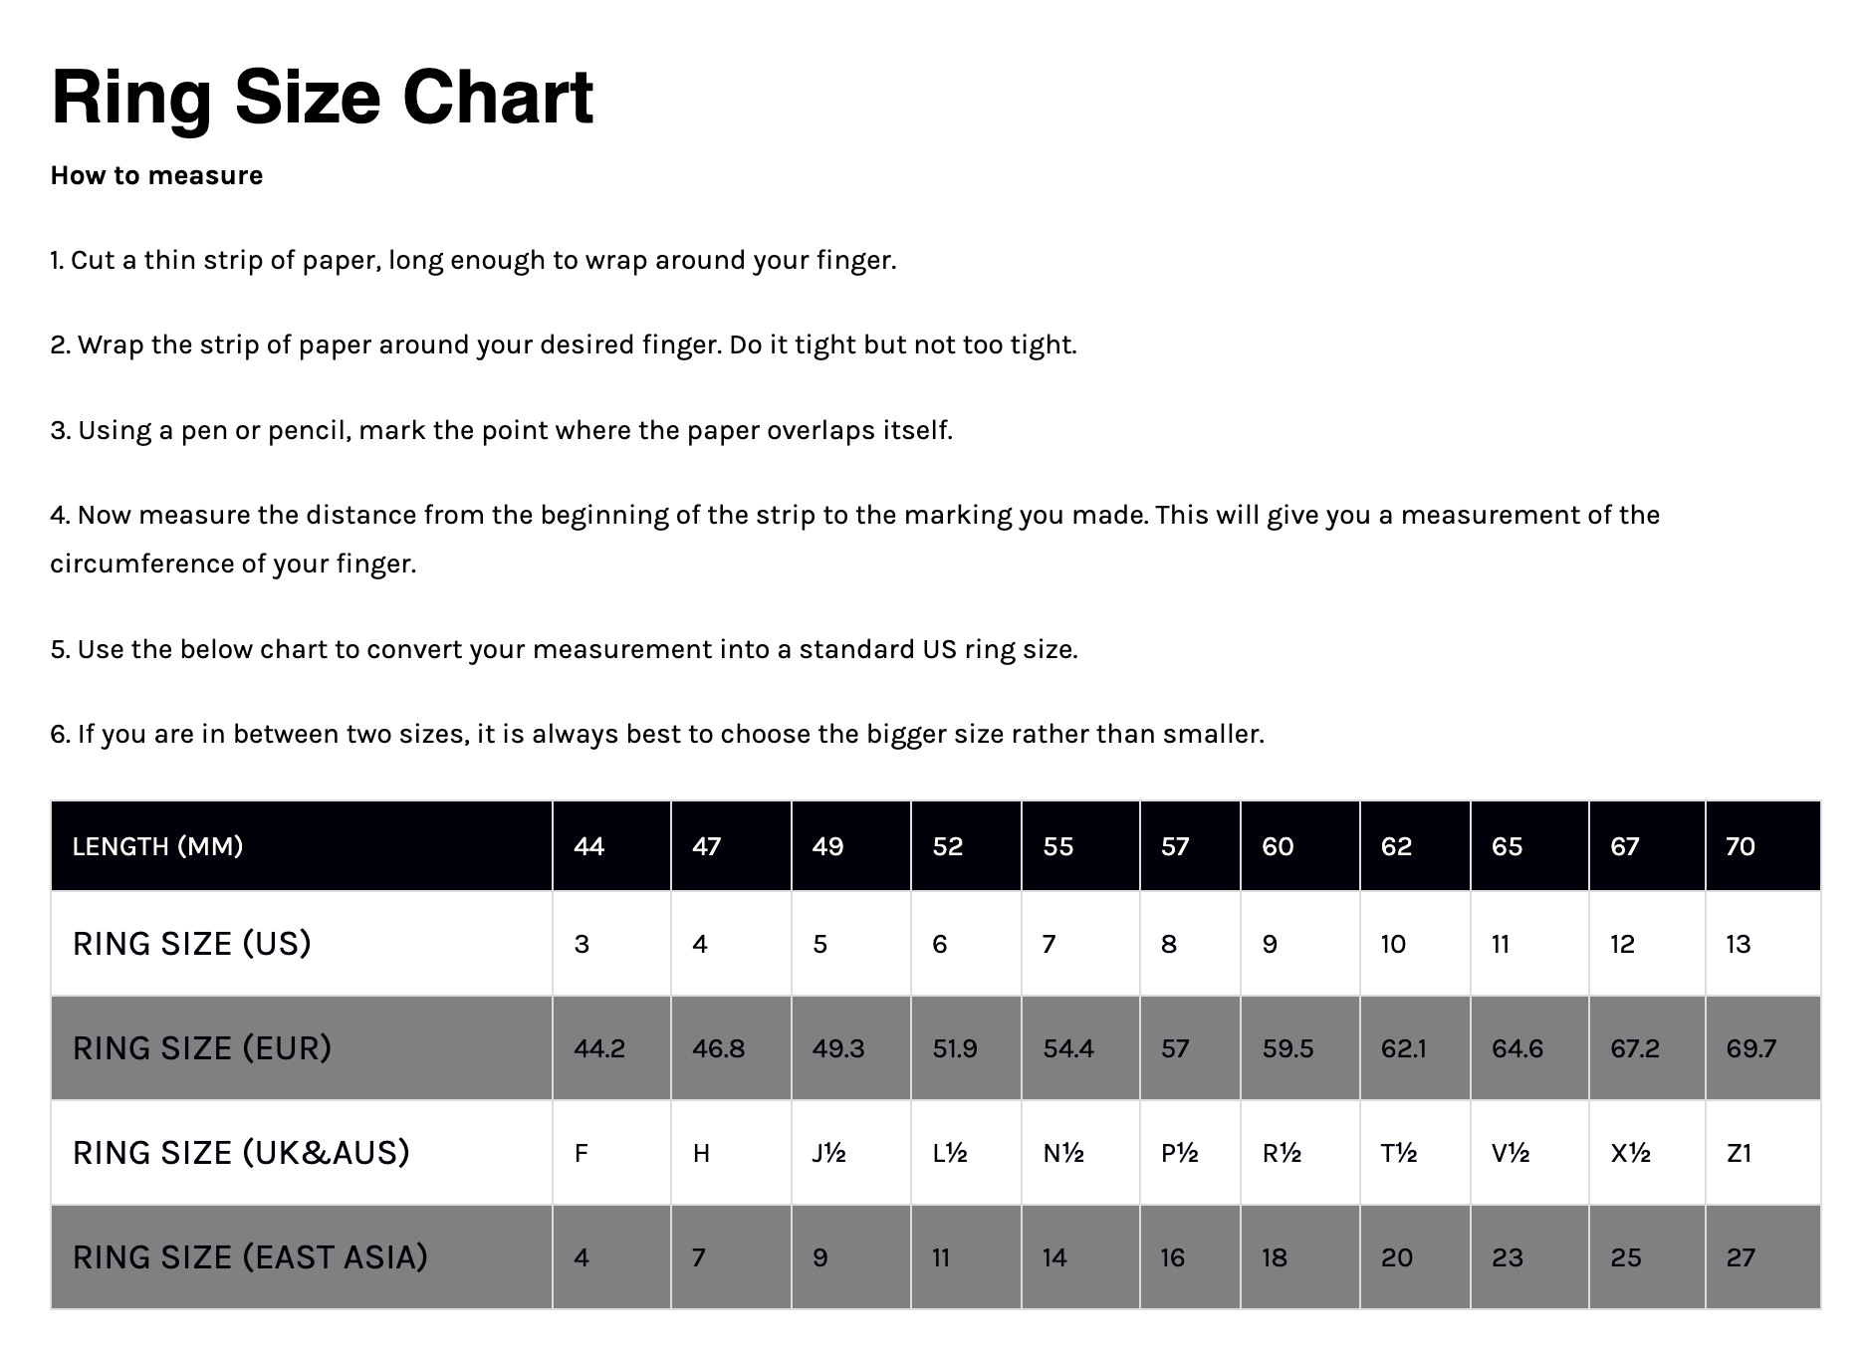Select the 44 length column header
Image resolution: width=1866 pixels, height=1362 pixels.
pos(611,846)
